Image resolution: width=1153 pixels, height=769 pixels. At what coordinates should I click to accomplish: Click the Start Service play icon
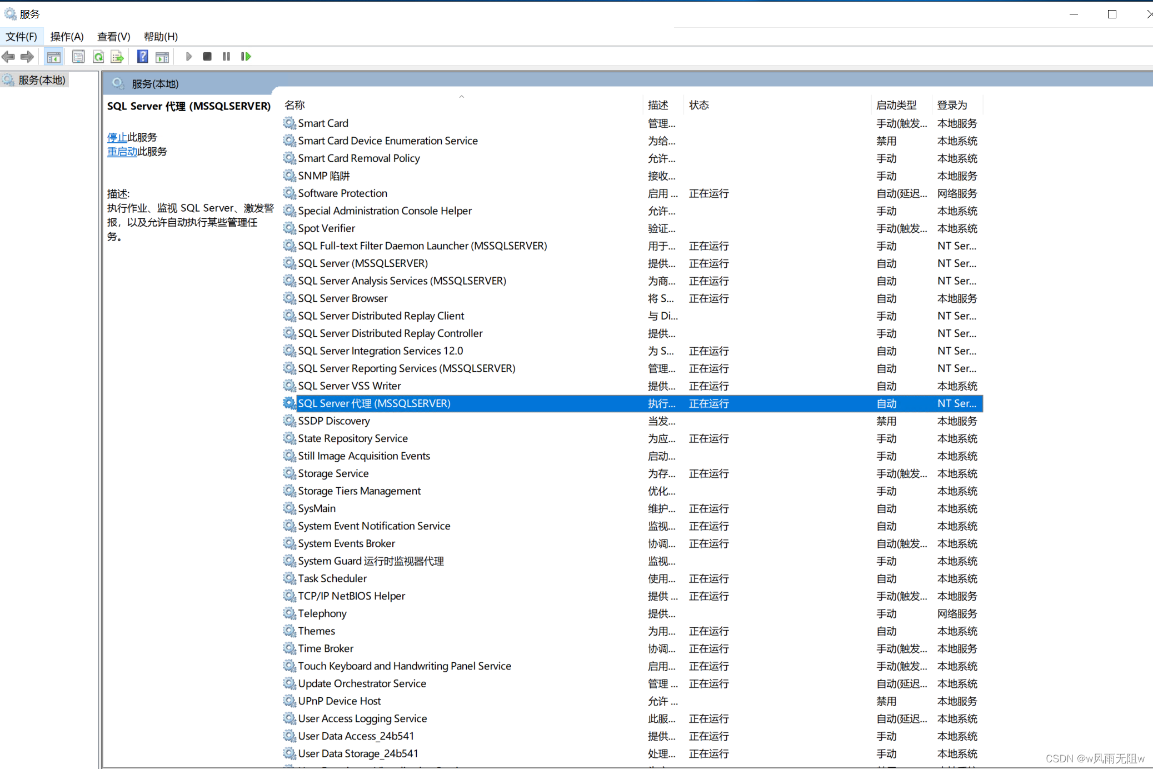[x=189, y=57]
